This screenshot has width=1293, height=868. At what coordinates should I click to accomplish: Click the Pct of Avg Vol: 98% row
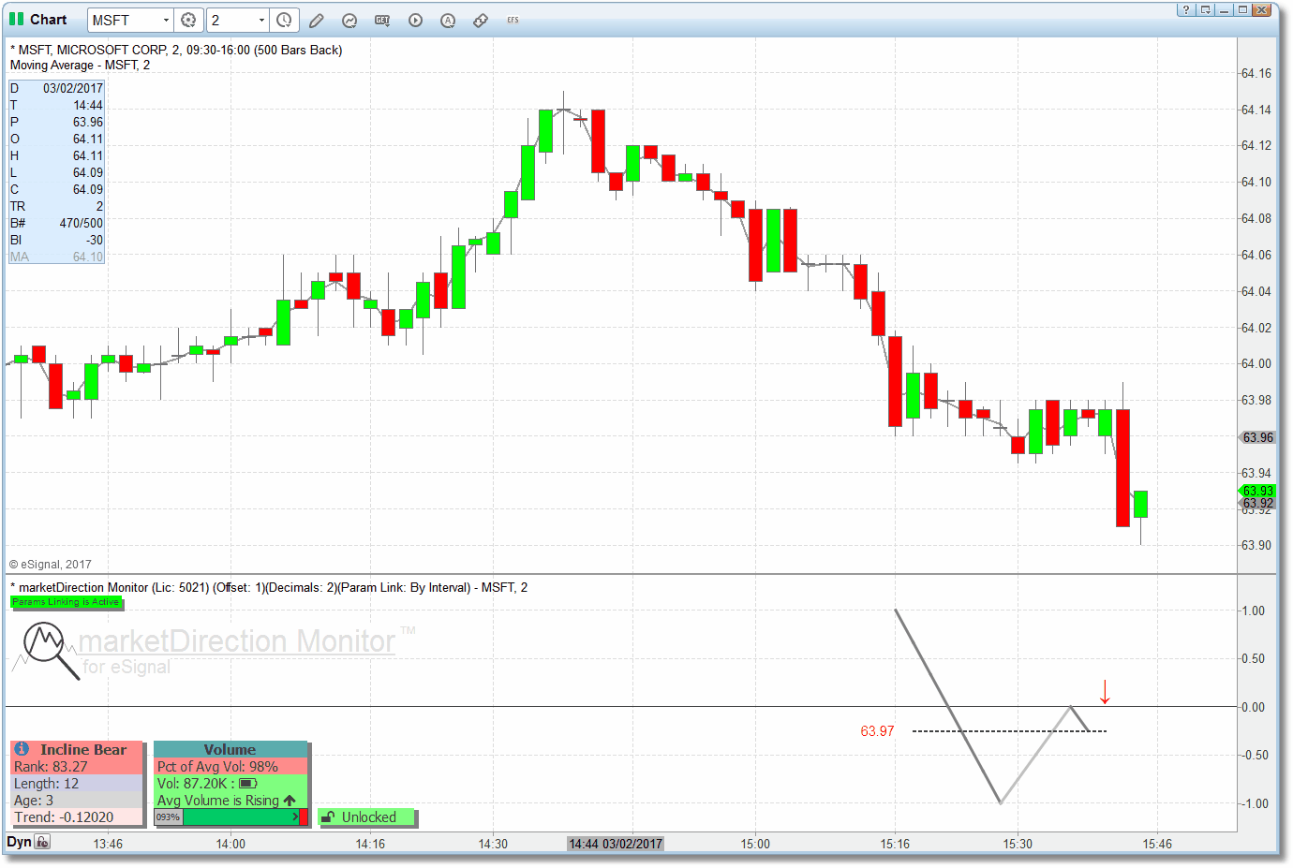pos(230,766)
